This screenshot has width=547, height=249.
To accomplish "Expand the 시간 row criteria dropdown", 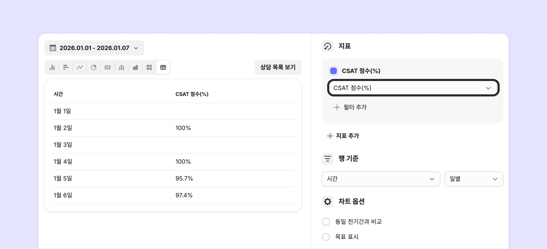I will point(380,179).
